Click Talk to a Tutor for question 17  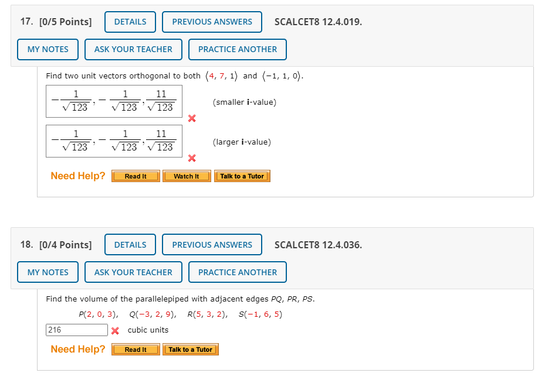[242, 176]
